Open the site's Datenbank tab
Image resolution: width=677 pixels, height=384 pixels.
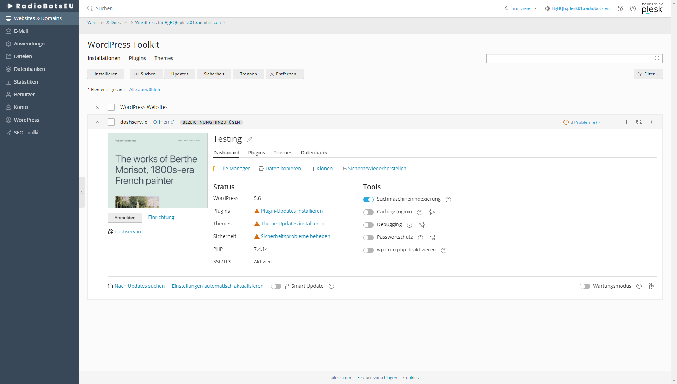pyautogui.click(x=314, y=153)
